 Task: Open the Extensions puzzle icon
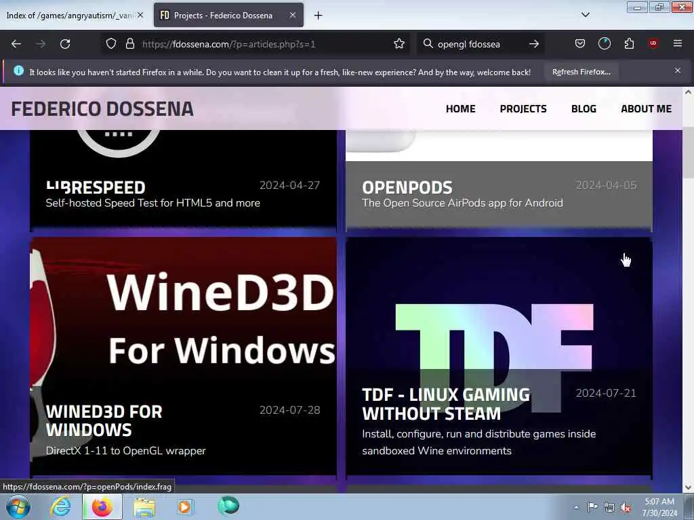629,44
